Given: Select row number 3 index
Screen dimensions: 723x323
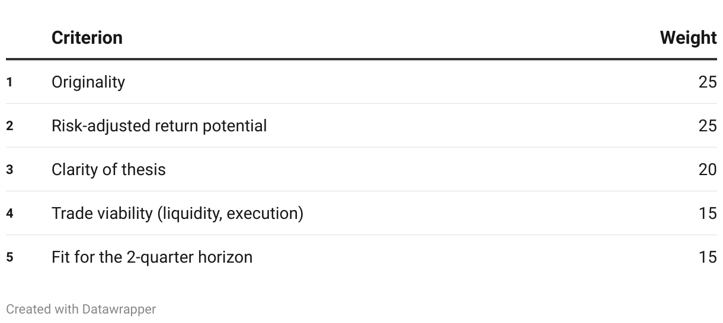Looking at the screenshot, I should (9, 170).
